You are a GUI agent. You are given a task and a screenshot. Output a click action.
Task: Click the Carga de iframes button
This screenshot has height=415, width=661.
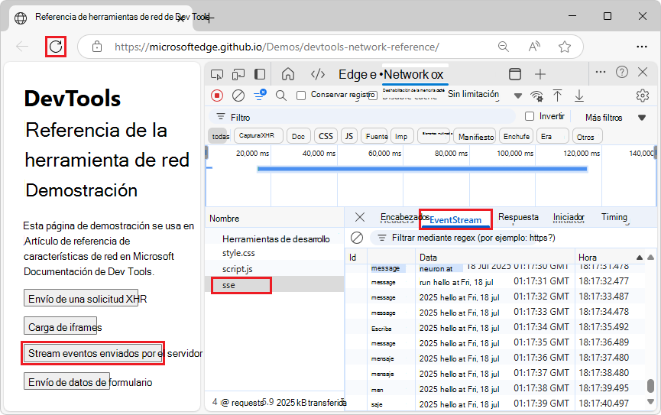[60, 326]
